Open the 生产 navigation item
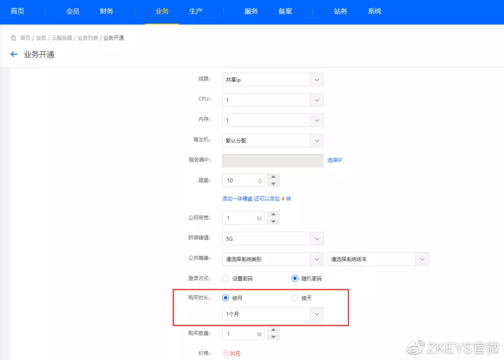Screen dimensions: 504x360 tap(196, 12)
